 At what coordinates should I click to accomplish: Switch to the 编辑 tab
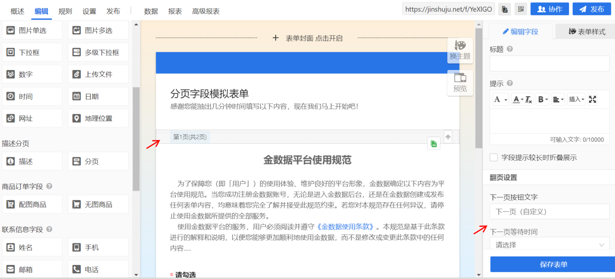pyautogui.click(x=41, y=11)
